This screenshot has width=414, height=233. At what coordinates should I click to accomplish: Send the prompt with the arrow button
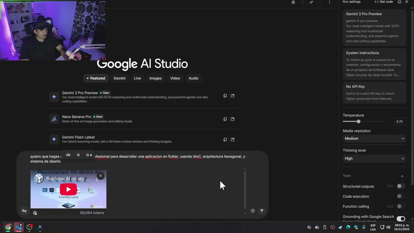tap(262, 211)
